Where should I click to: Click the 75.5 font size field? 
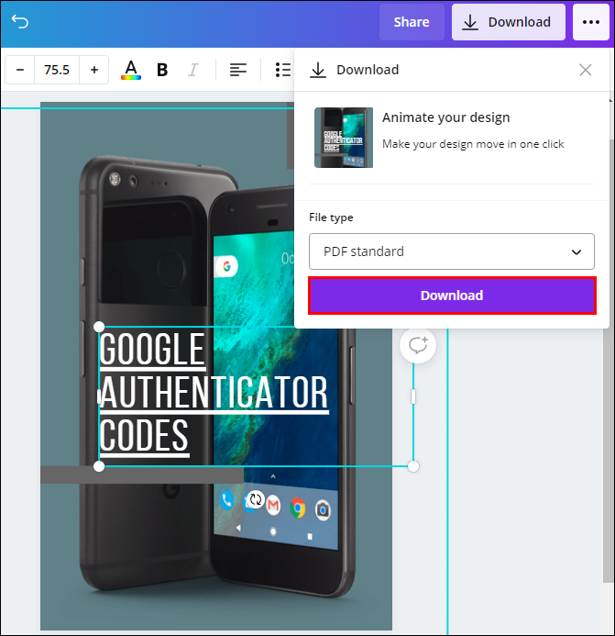point(57,70)
